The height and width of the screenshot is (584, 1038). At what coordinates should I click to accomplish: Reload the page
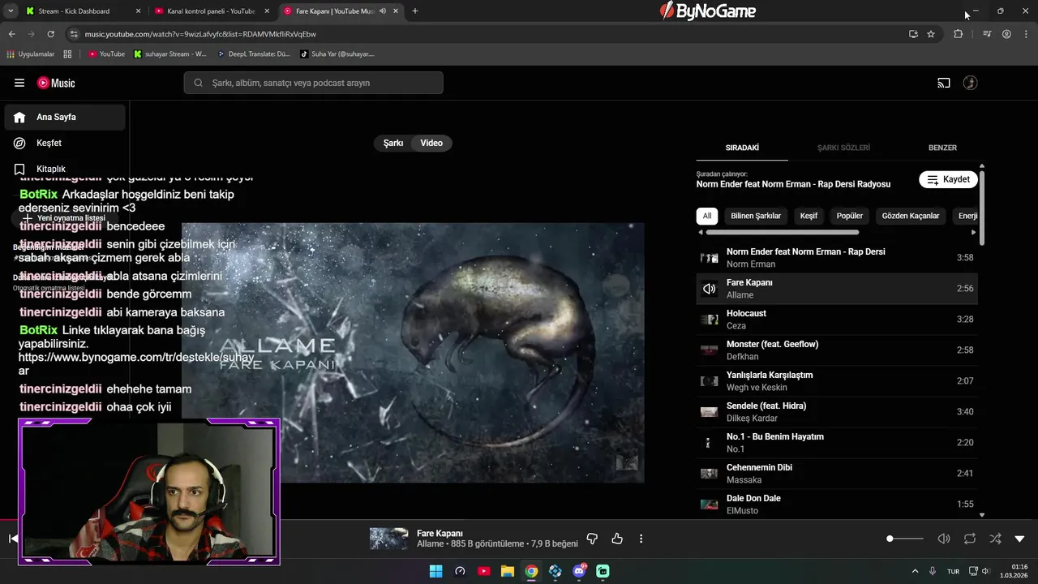50,34
